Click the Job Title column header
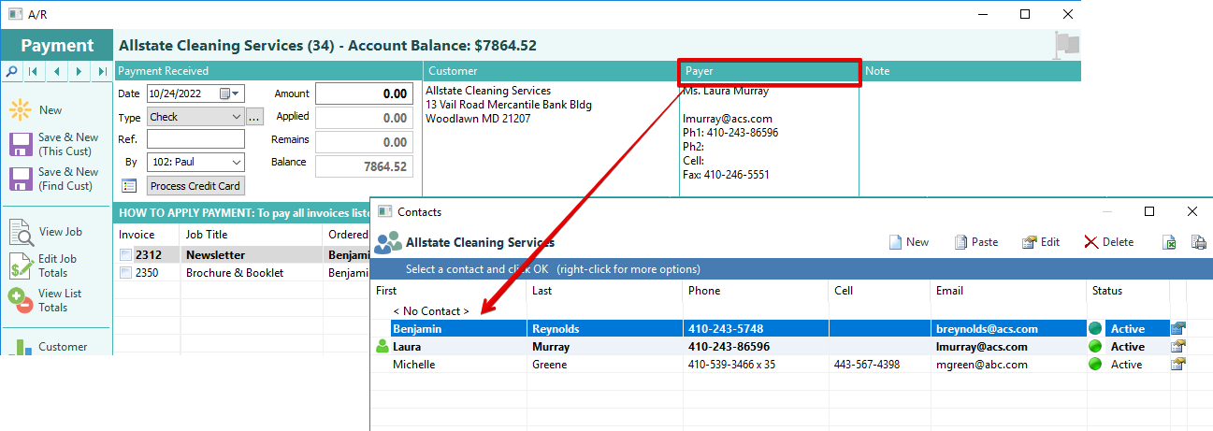Viewport: 1213px width, 431px height. (252, 235)
